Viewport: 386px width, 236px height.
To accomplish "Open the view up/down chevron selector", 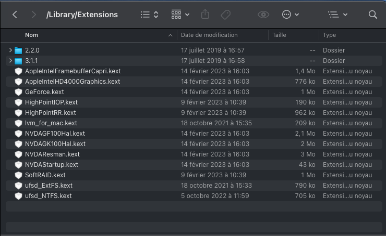I will click(x=156, y=15).
